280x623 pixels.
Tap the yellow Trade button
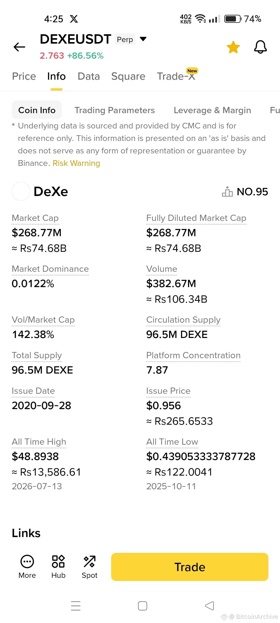pos(190,567)
